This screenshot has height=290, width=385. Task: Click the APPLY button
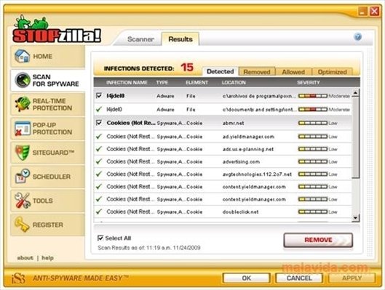tap(352, 278)
